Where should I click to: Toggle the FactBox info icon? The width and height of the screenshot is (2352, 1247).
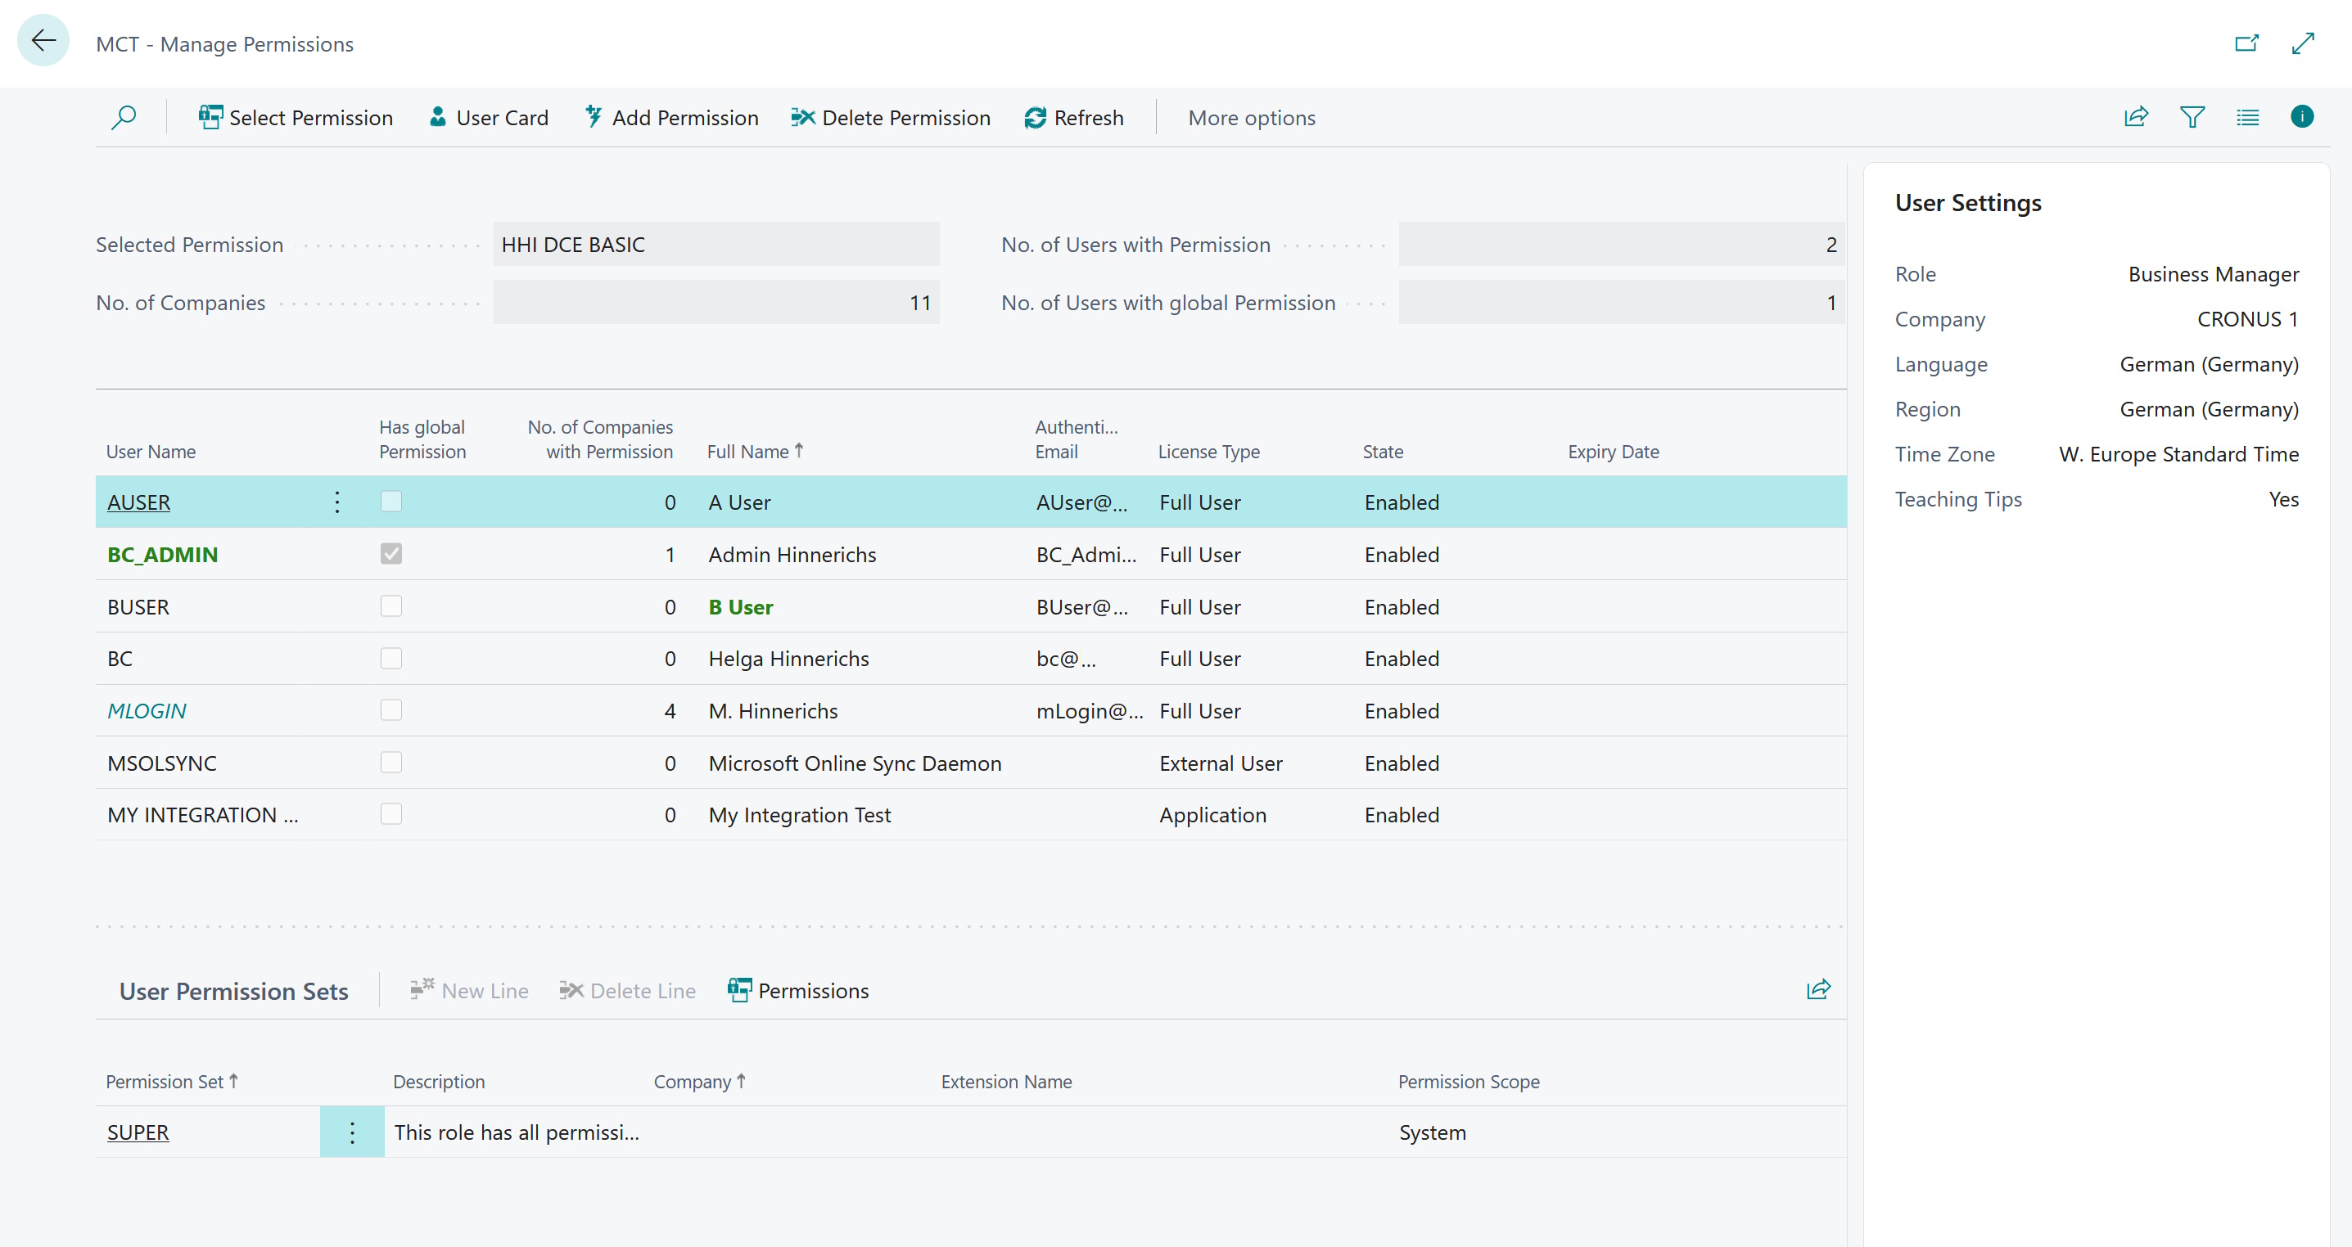click(x=2303, y=117)
